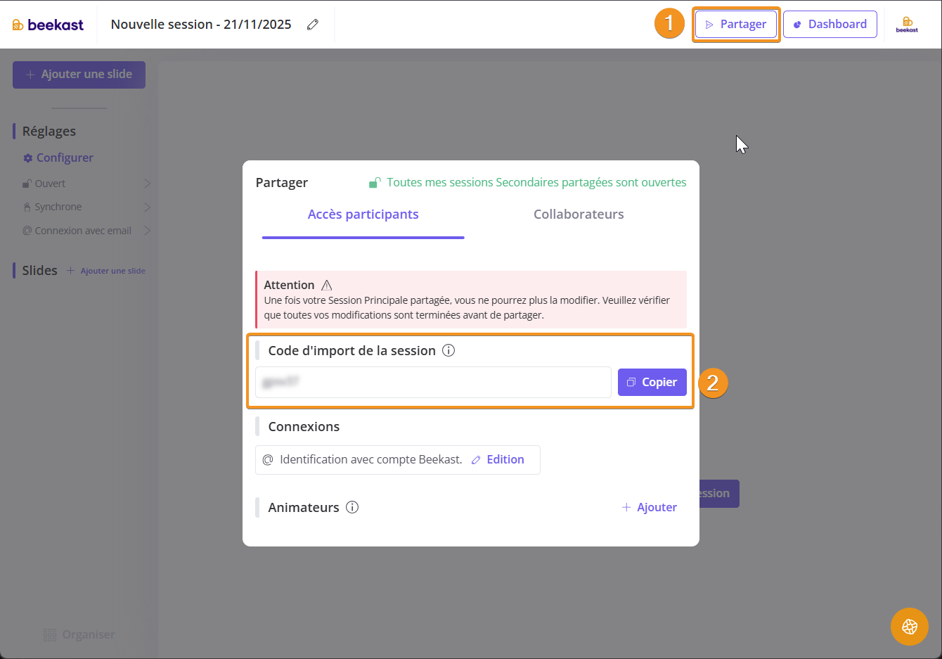
Task: Click the green open padlock icon
Action: [x=375, y=183]
